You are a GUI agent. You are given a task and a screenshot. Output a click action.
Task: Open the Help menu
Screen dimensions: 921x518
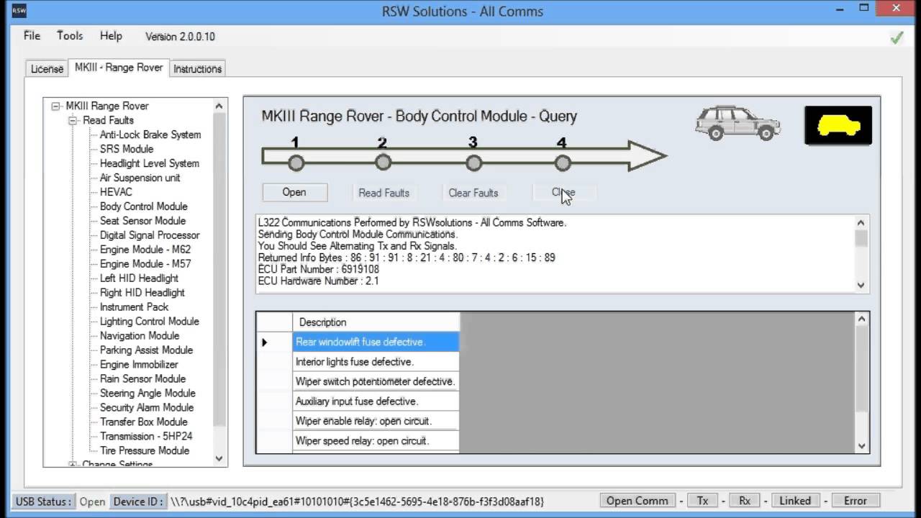(x=111, y=35)
